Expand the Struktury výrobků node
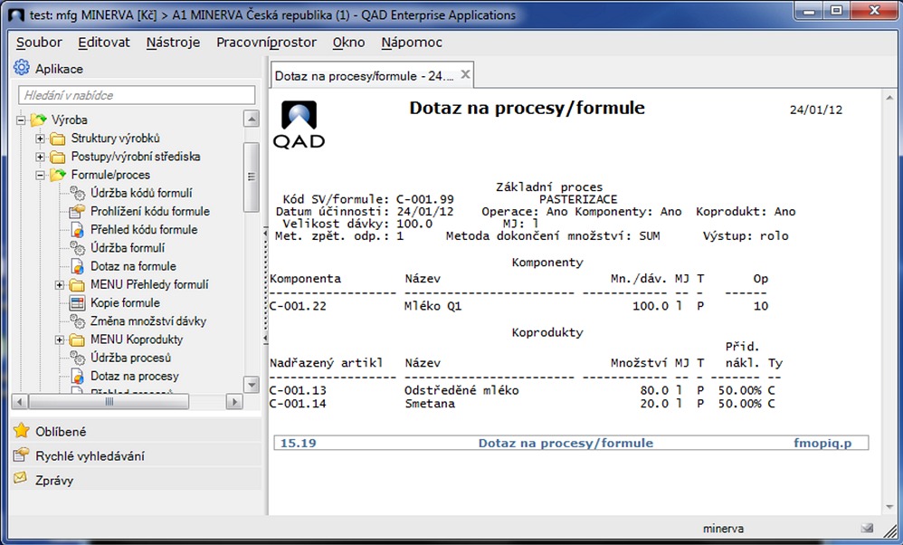This screenshot has width=903, height=545. (40, 139)
